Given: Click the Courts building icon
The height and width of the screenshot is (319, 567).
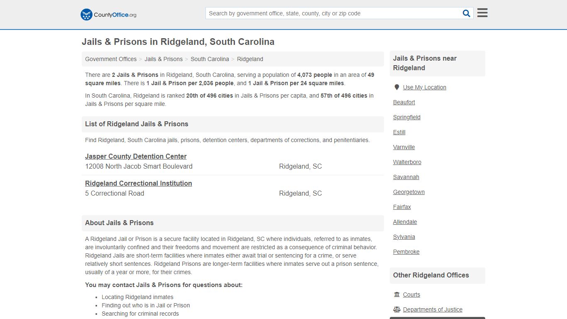Looking at the screenshot, I should pyautogui.click(x=397, y=294).
